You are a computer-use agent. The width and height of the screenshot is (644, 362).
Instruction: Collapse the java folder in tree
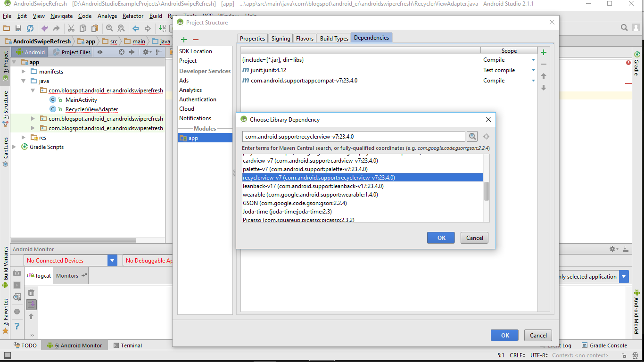click(24, 81)
